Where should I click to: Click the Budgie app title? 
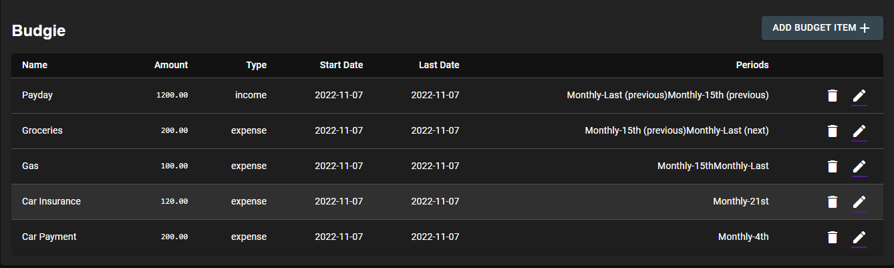point(39,31)
